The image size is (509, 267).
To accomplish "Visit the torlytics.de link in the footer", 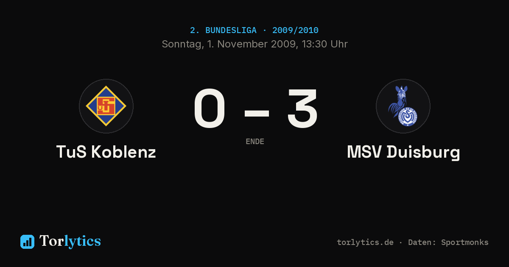I will click(365, 242).
